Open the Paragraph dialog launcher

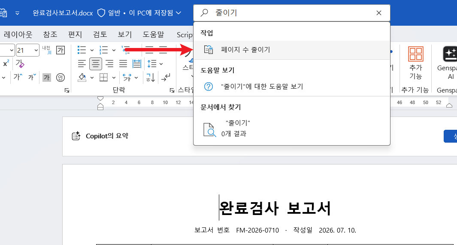point(172,90)
